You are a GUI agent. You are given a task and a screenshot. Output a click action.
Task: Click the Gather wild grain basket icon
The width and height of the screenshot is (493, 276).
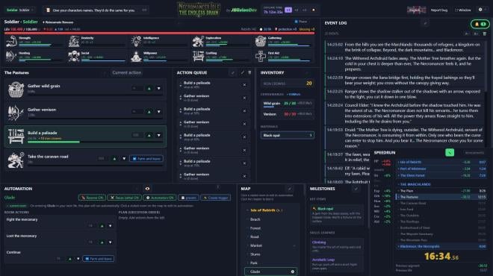point(16,90)
